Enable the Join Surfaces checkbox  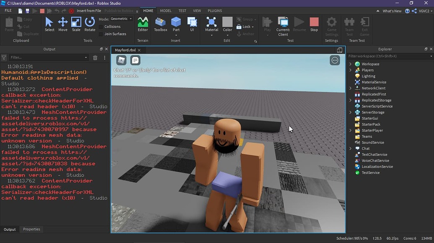(x=101, y=34)
